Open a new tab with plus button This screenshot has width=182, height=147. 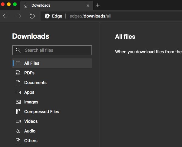coord(98,5)
